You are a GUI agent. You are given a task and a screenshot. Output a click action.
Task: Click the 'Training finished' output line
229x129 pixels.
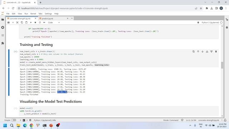pyautogui.click(x=29, y=95)
